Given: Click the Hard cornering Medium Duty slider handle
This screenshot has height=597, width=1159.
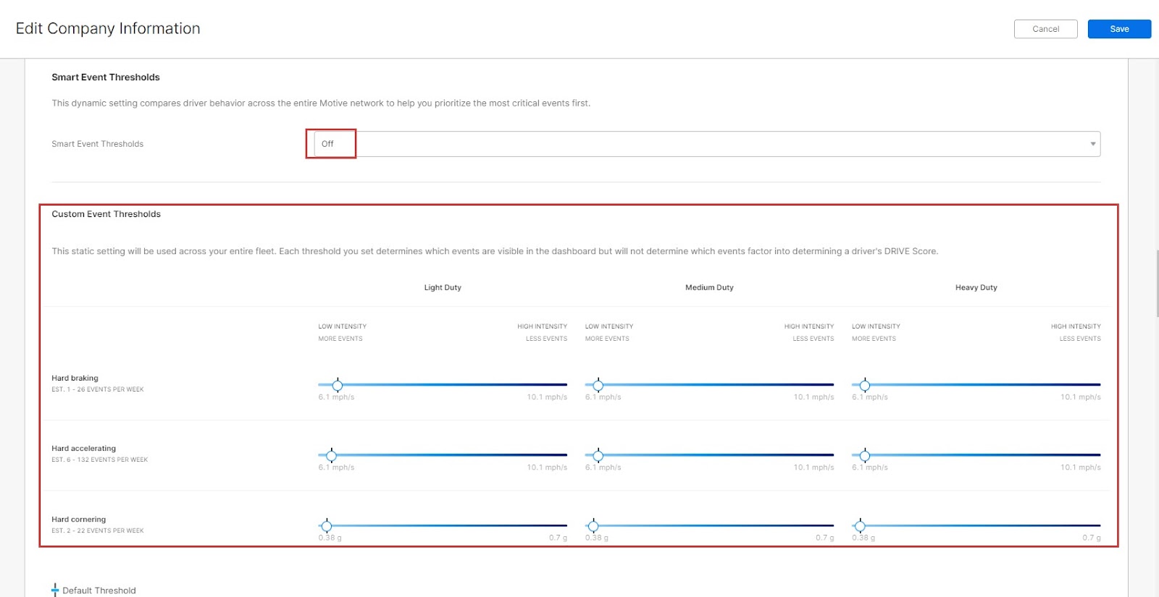Looking at the screenshot, I should click(593, 526).
